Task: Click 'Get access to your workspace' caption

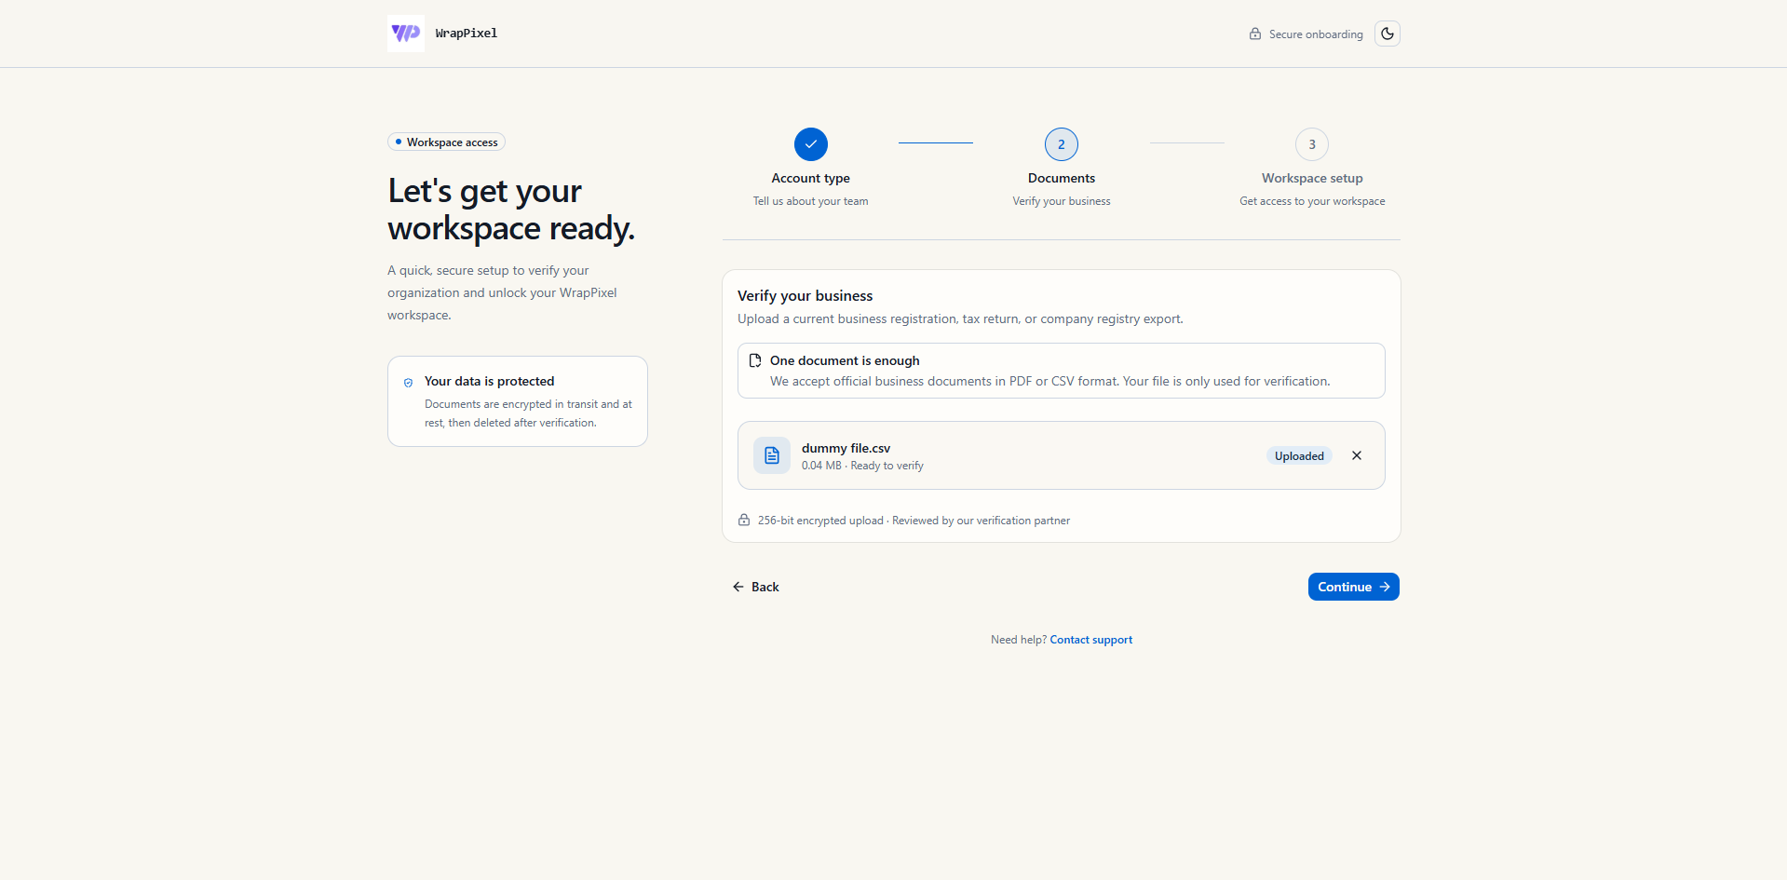Action: tap(1312, 201)
